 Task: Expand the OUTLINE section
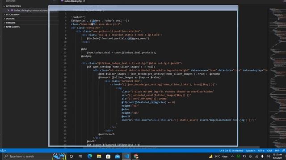(x=9, y=19)
